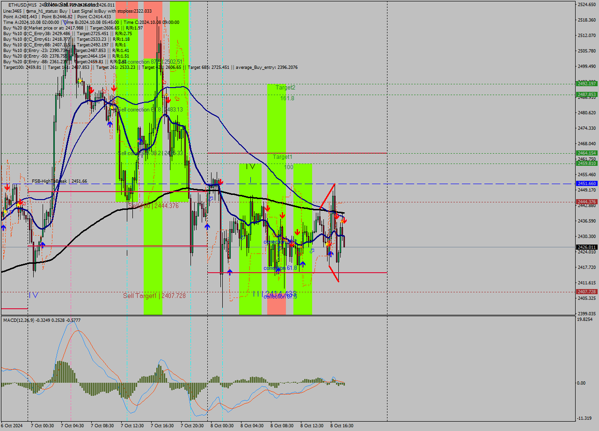This screenshot has height=431, width=599.
Task: Click the Sell correction 87.5 | 2502.51 label
Action: [x=150, y=62]
